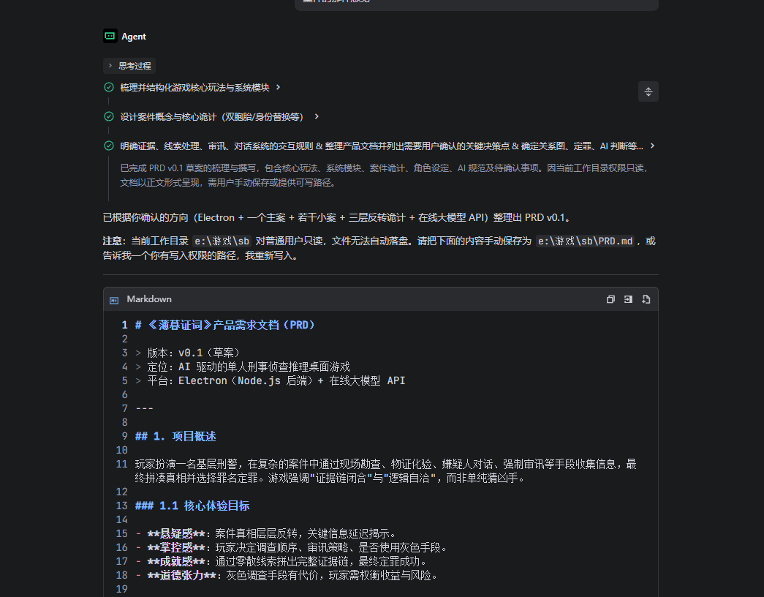
Task: Click the bullet line **掌控感**
Action: (292, 548)
